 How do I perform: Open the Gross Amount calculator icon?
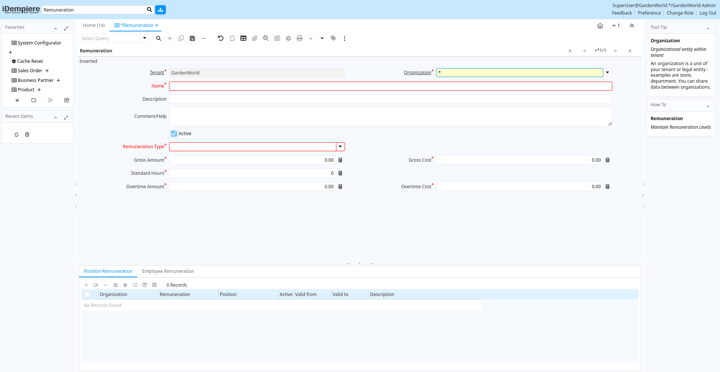[x=340, y=160]
